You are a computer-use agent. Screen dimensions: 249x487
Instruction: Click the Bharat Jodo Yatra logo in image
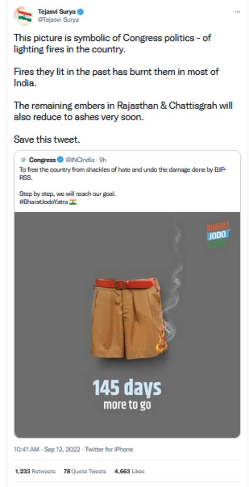[x=218, y=234]
